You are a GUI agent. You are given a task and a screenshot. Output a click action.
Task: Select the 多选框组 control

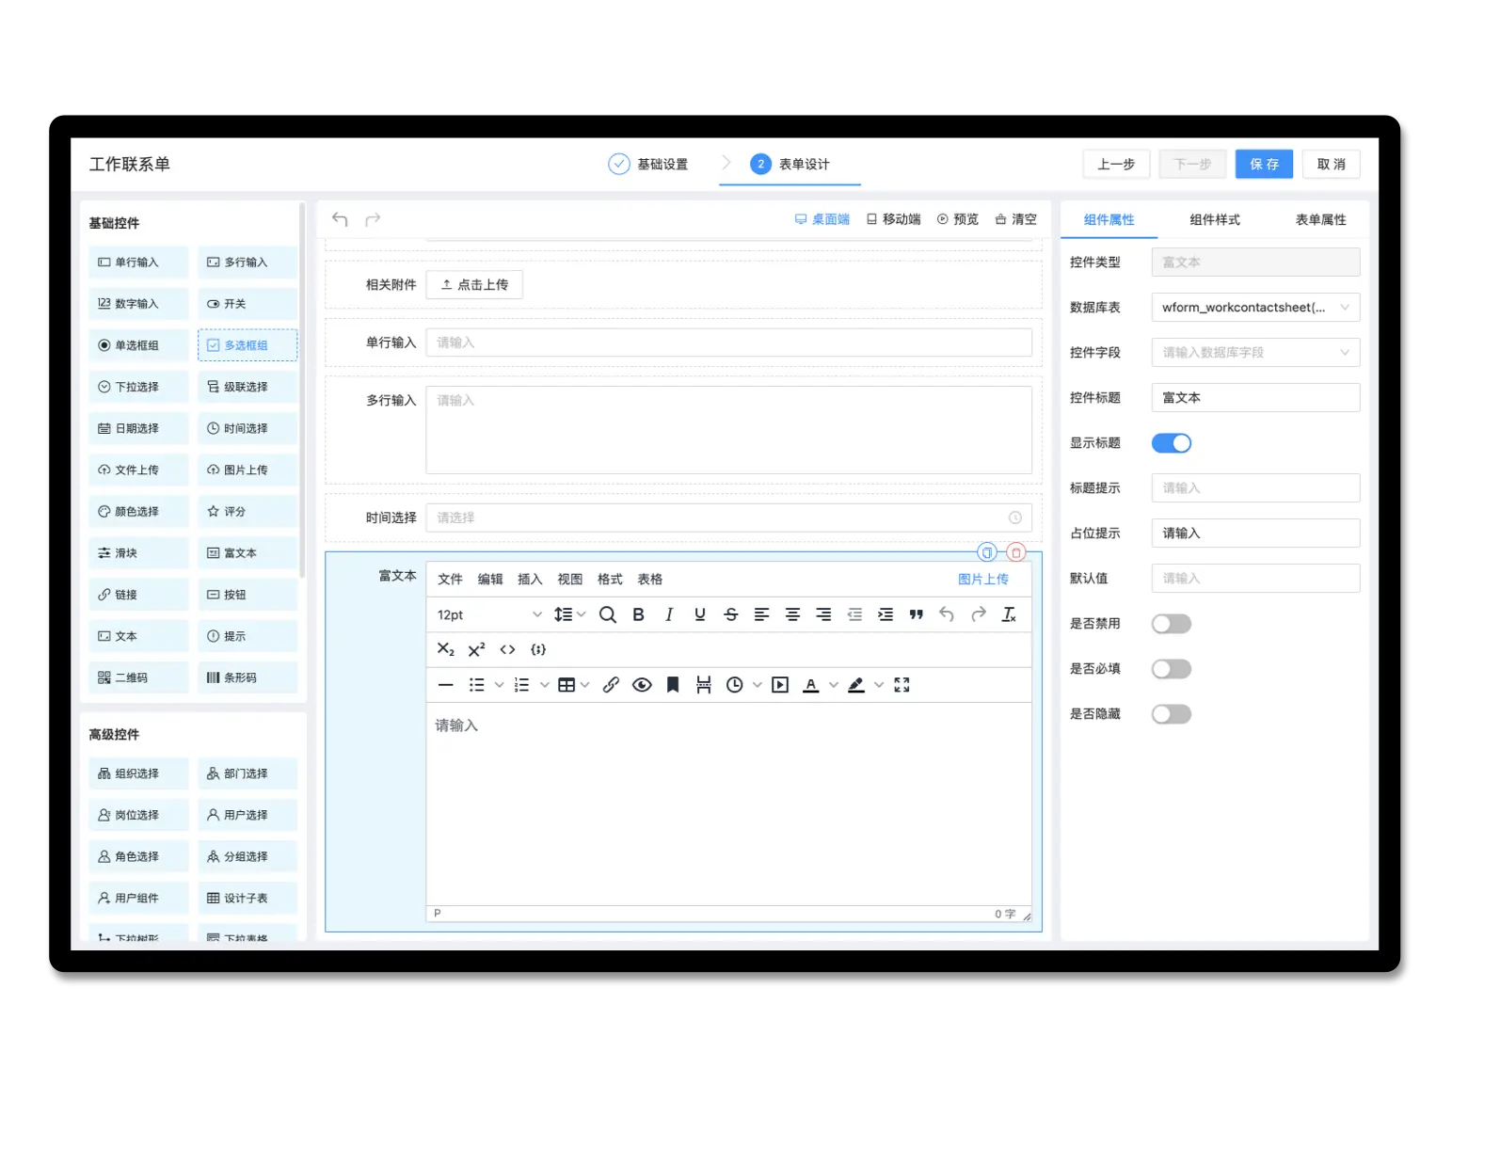pyautogui.click(x=247, y=345)
